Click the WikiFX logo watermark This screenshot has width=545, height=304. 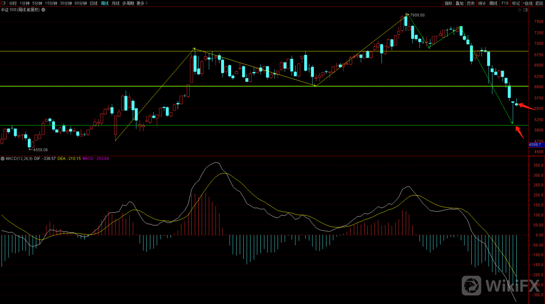(500, 286)
